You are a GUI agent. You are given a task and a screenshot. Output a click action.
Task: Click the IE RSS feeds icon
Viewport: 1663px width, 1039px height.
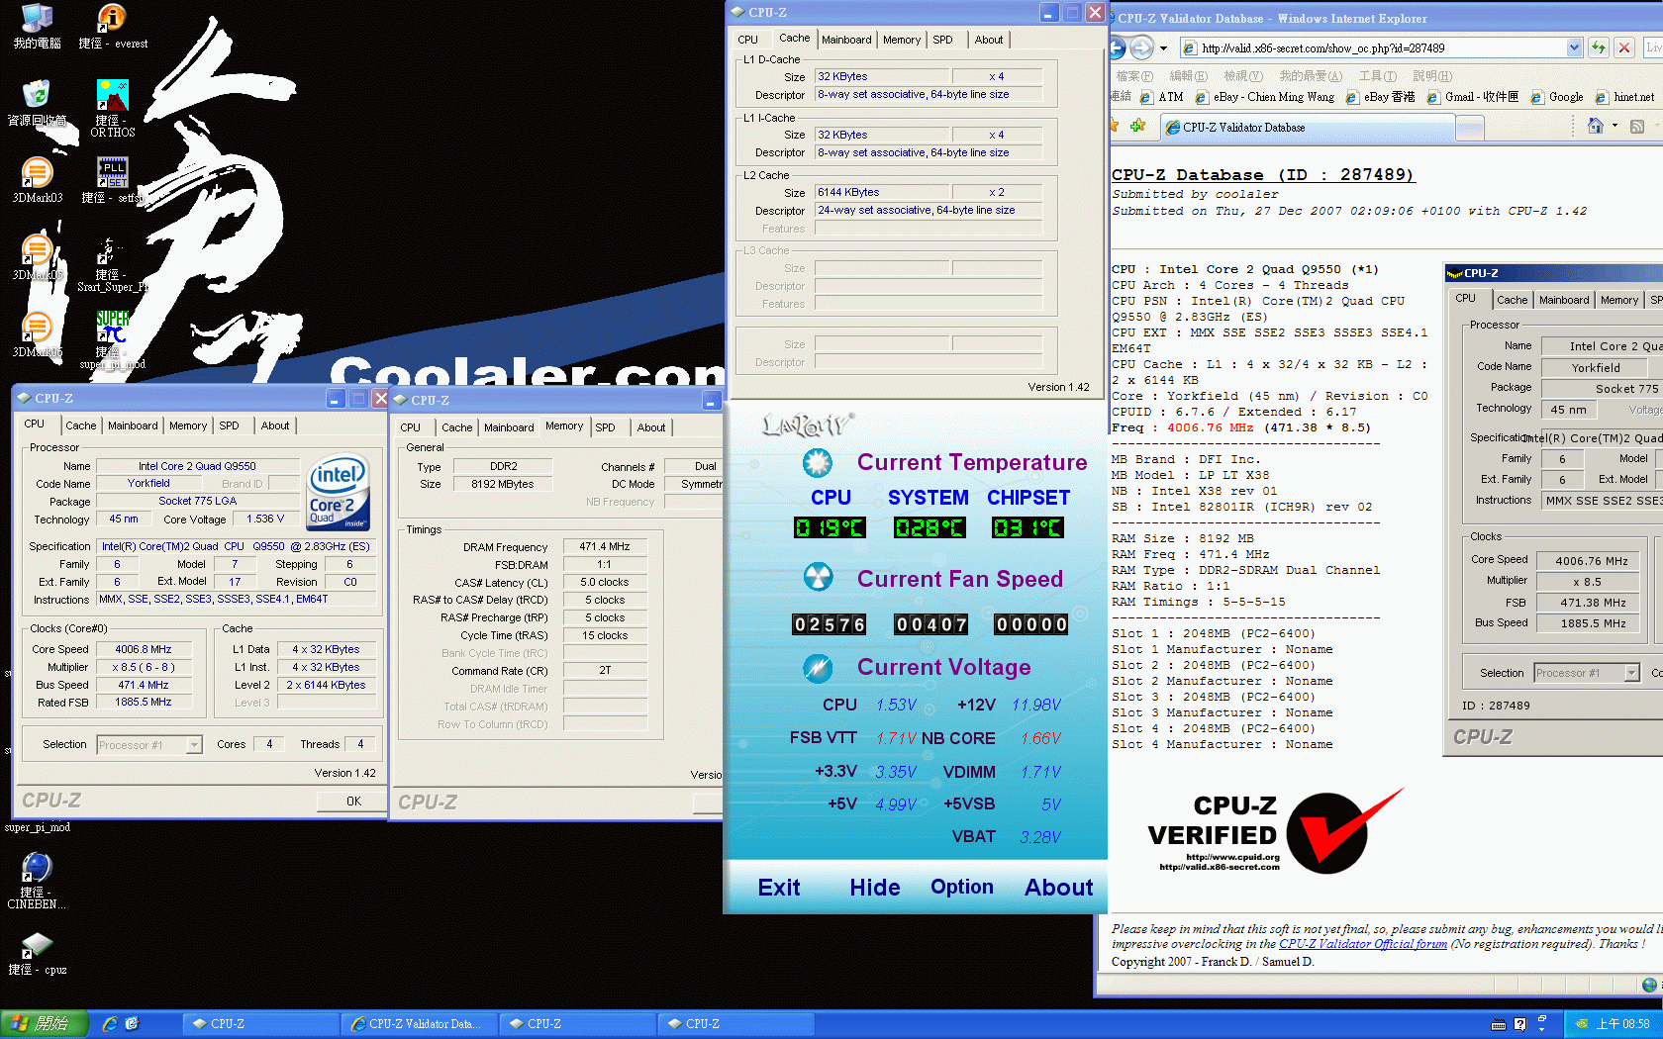coord(1637,127)
